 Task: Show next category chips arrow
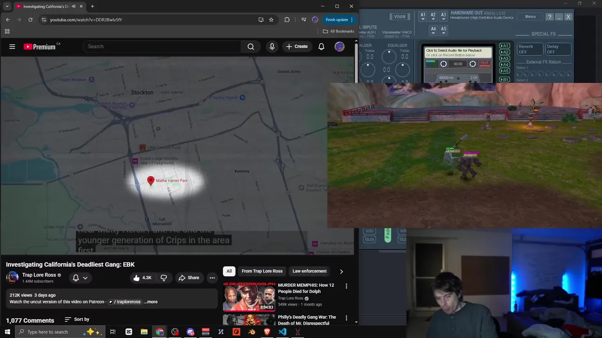tap(341, 271)
